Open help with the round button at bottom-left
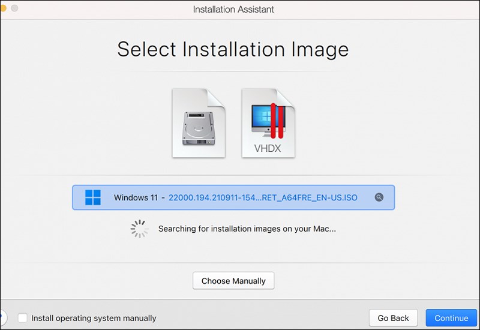 pyautogui.click(x=2, y=317)
